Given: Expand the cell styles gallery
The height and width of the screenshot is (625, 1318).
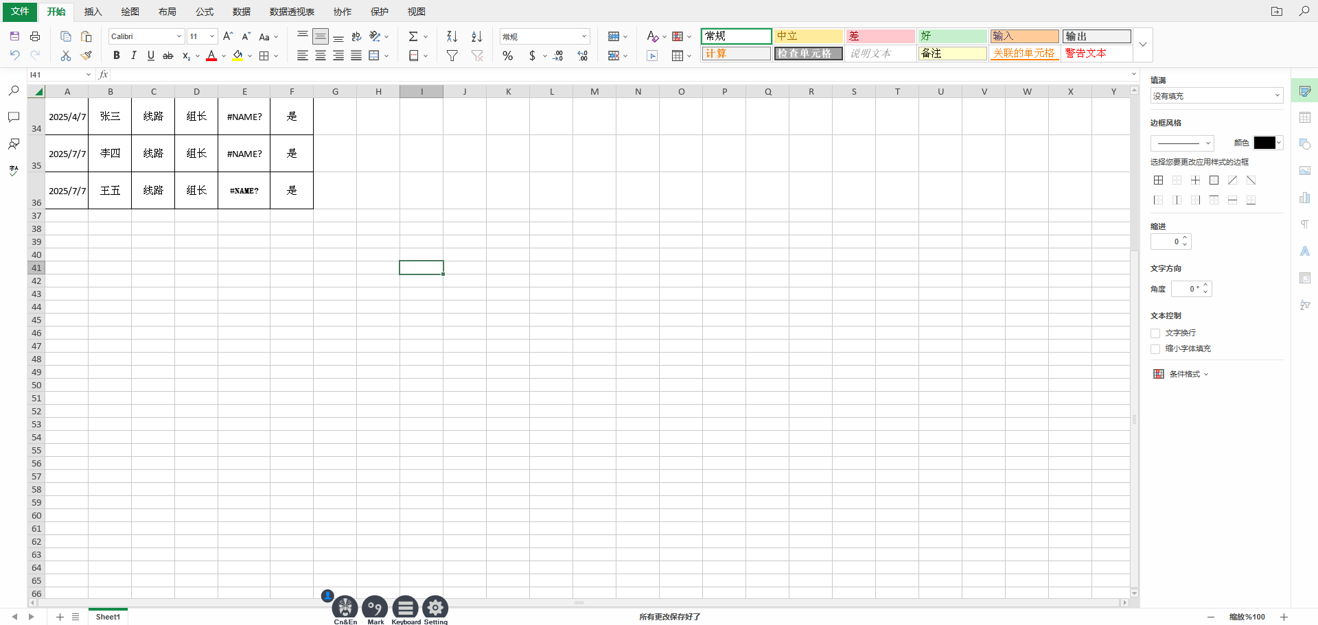Looking at the screenshot, I should point(1143,45).
